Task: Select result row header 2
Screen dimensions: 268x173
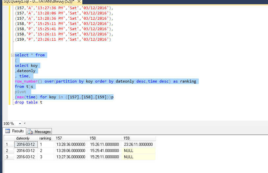Action: click(9, 151)
